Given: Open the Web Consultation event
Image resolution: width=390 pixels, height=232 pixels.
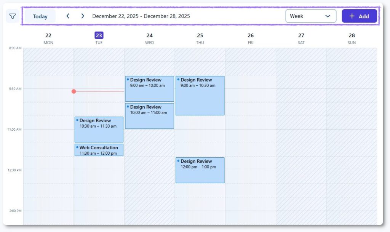Looking at the screenshot, I should 99,150.
